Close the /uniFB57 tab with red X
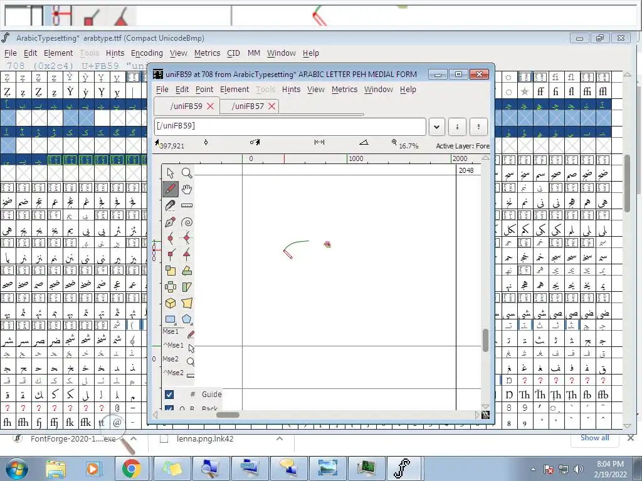This screenshot has height=481, width=642. pos(271,106)
